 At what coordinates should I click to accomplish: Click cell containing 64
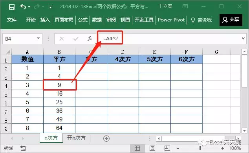pos(59,128)
